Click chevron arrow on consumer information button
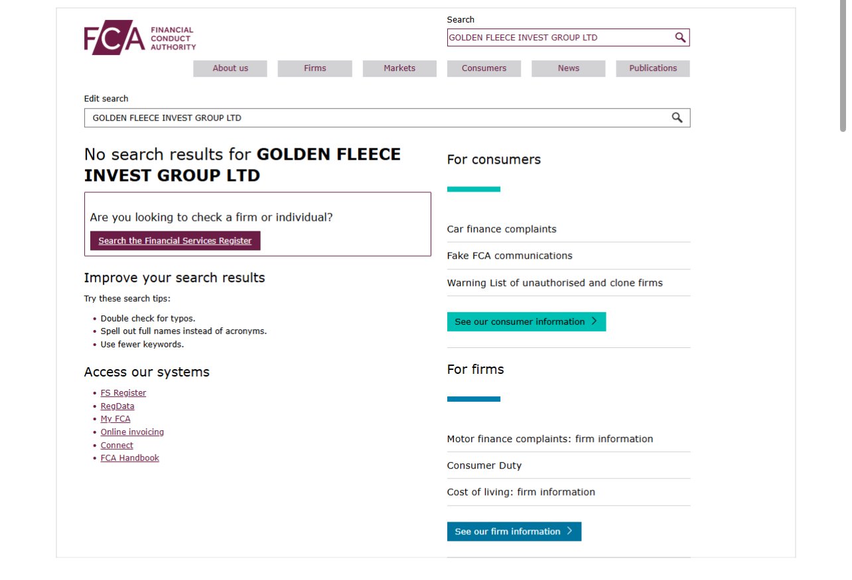 pyautogui.click(x=594, y=321)
